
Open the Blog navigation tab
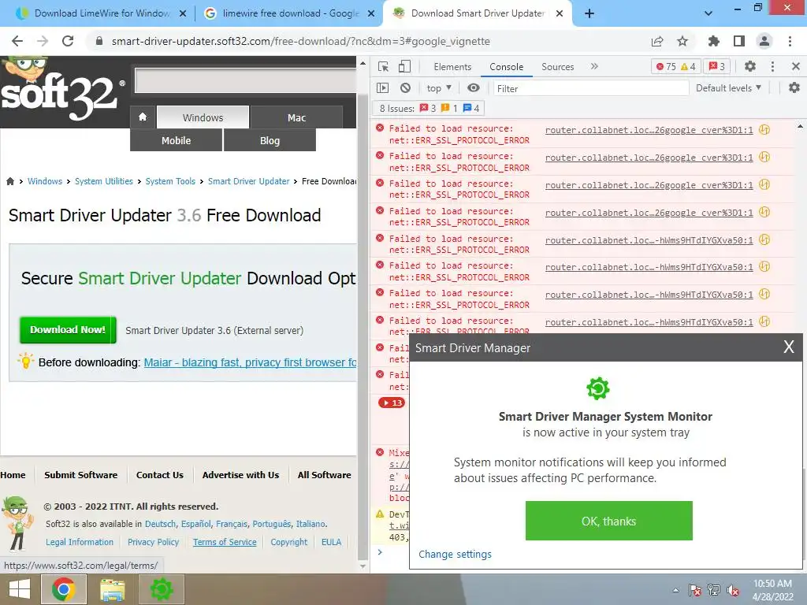point(270,140)
